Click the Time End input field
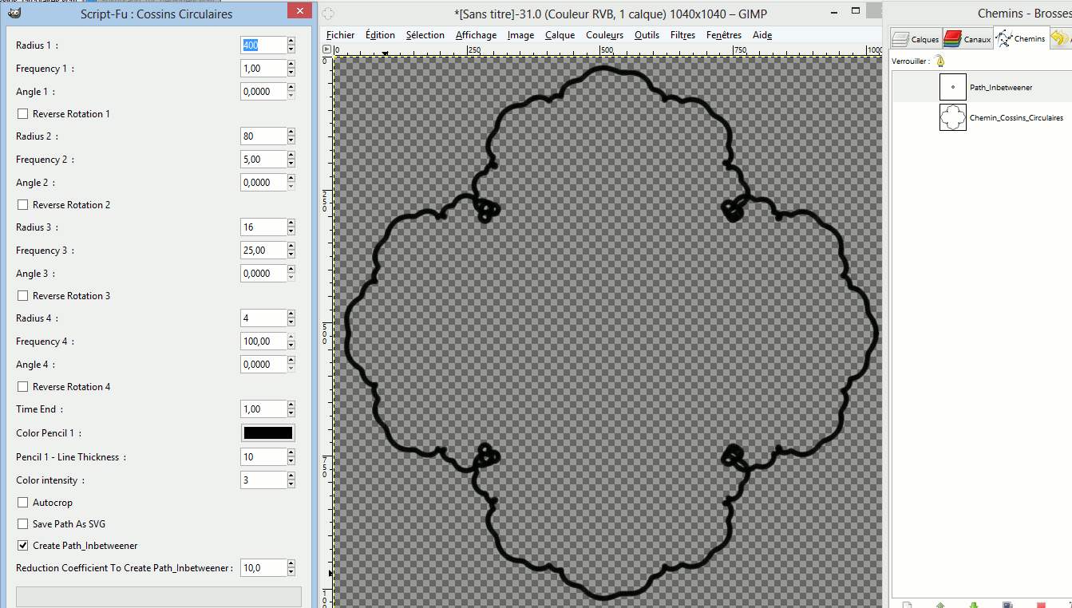Image resolution: width=1072 pixels, height=608 pixels. click(x=263, y=409)
